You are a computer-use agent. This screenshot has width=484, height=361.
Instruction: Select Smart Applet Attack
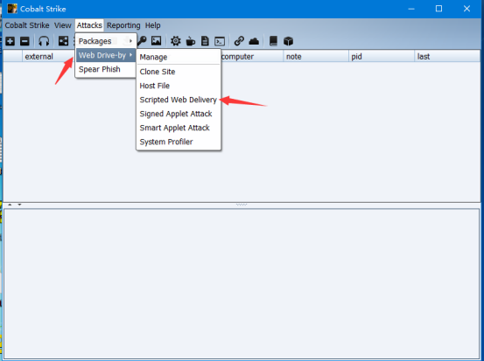click(x=179, y=128)
